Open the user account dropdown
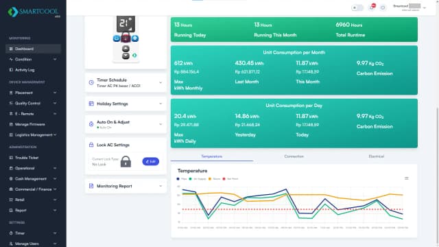 pyautogui.click(x=409, y=8)
